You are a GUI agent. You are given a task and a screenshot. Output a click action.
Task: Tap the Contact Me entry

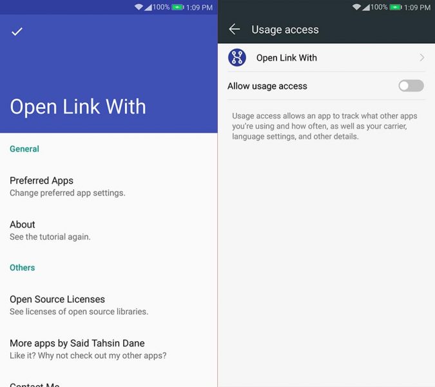pyautogui.click(x=35, y=383)
